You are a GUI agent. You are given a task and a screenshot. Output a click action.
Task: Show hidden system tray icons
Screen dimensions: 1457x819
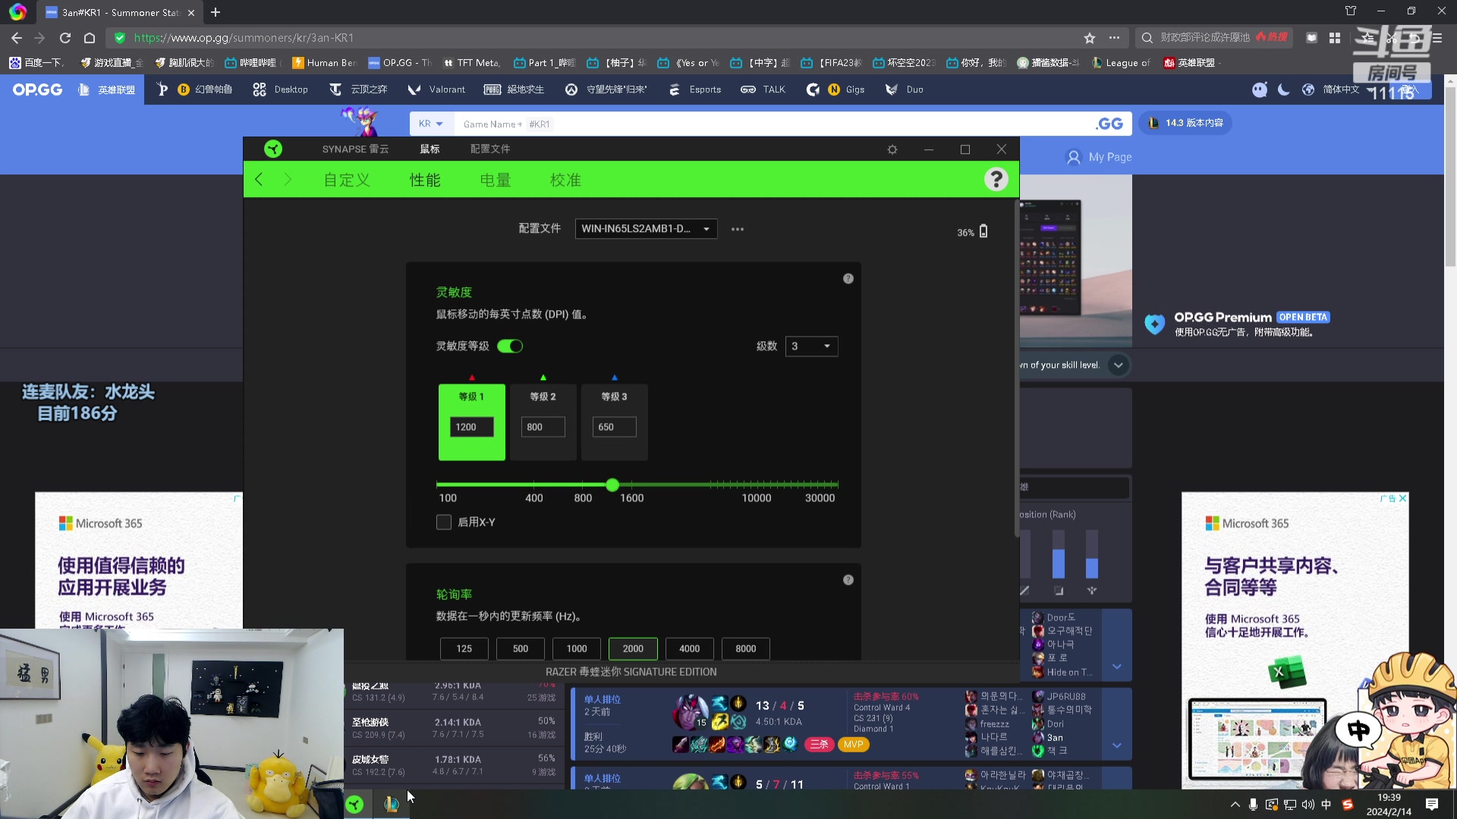point(1235,805)
